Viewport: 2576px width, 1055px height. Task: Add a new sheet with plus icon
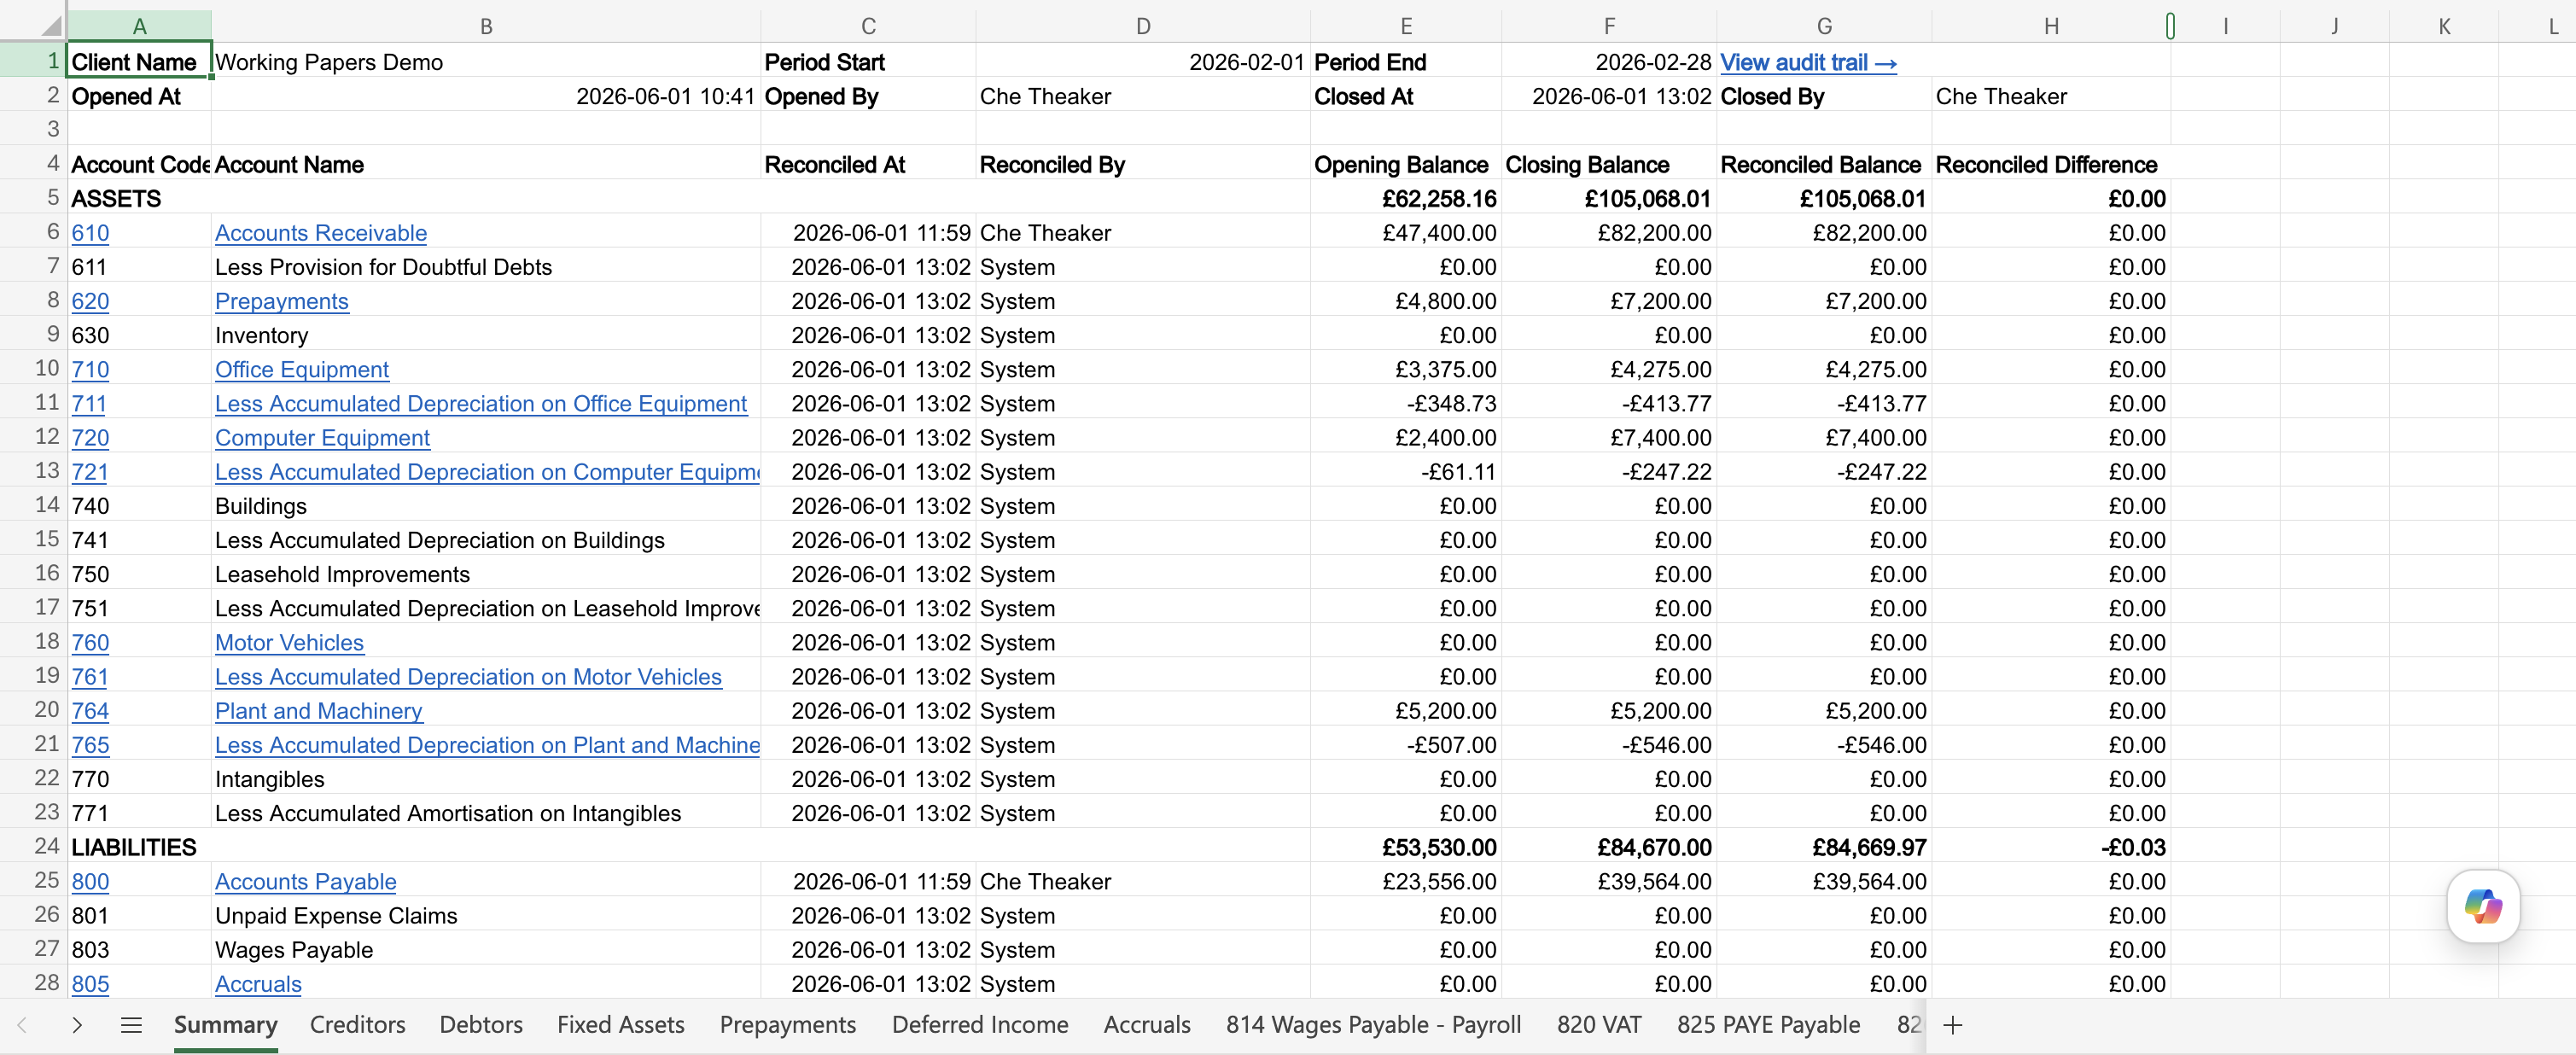[x=1952, y=1025]
